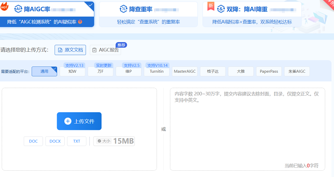334x177 pixels.
Task: Choose 原文文档 upload method
Action: tap(70, 50)
